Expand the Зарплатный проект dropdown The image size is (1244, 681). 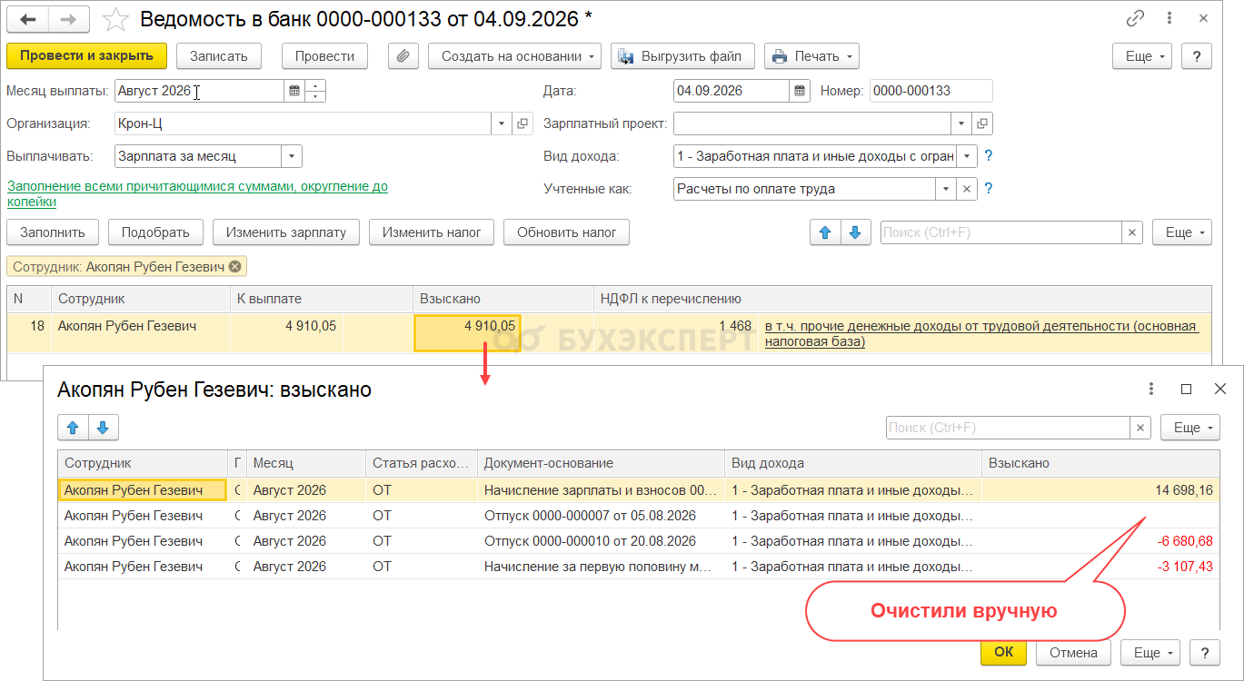963,123
